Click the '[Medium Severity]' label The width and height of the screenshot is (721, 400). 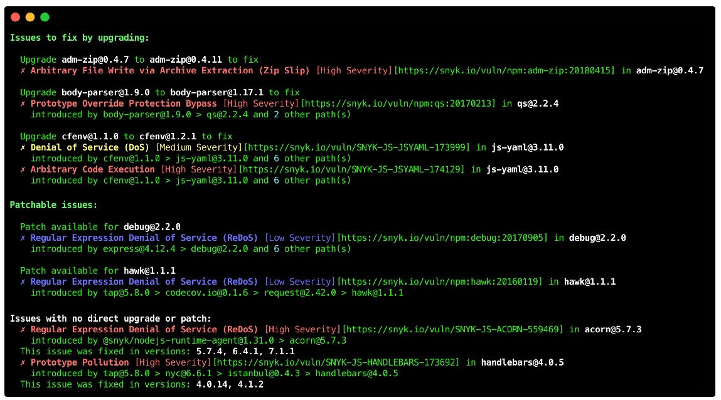click(x=199, y=148)
